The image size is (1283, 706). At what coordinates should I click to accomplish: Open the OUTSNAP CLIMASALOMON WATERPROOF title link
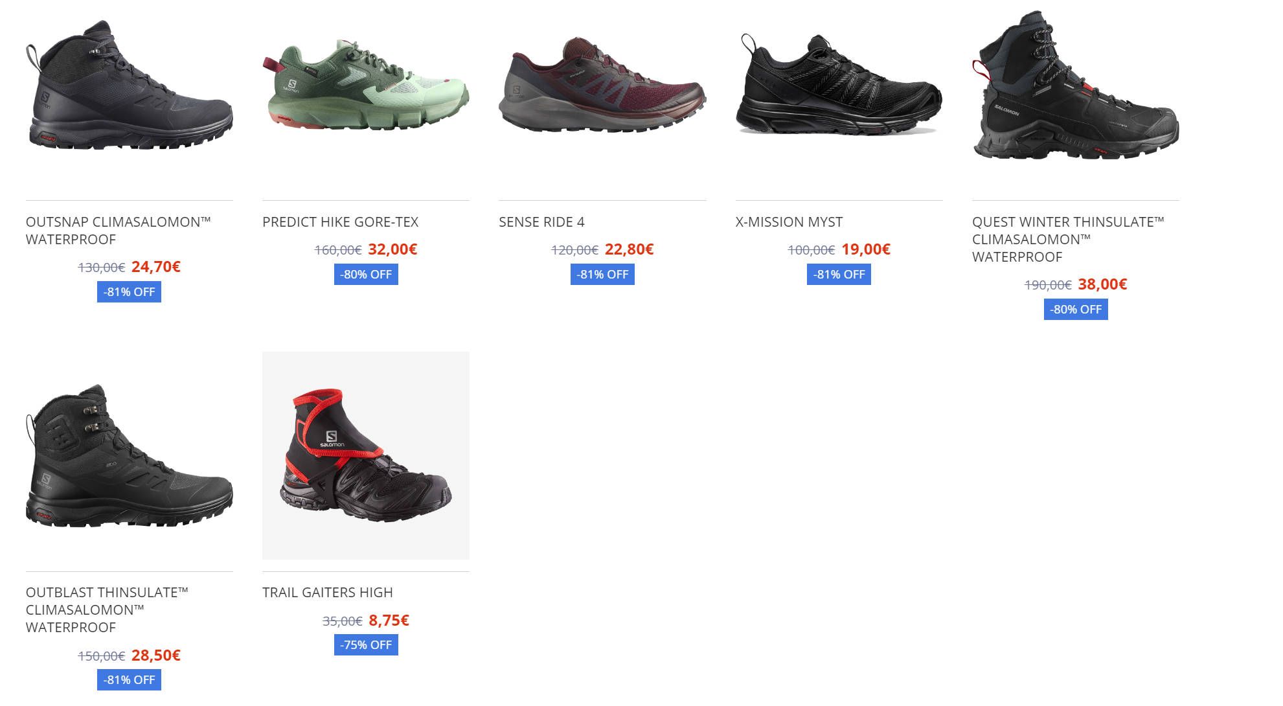[119, 231]
